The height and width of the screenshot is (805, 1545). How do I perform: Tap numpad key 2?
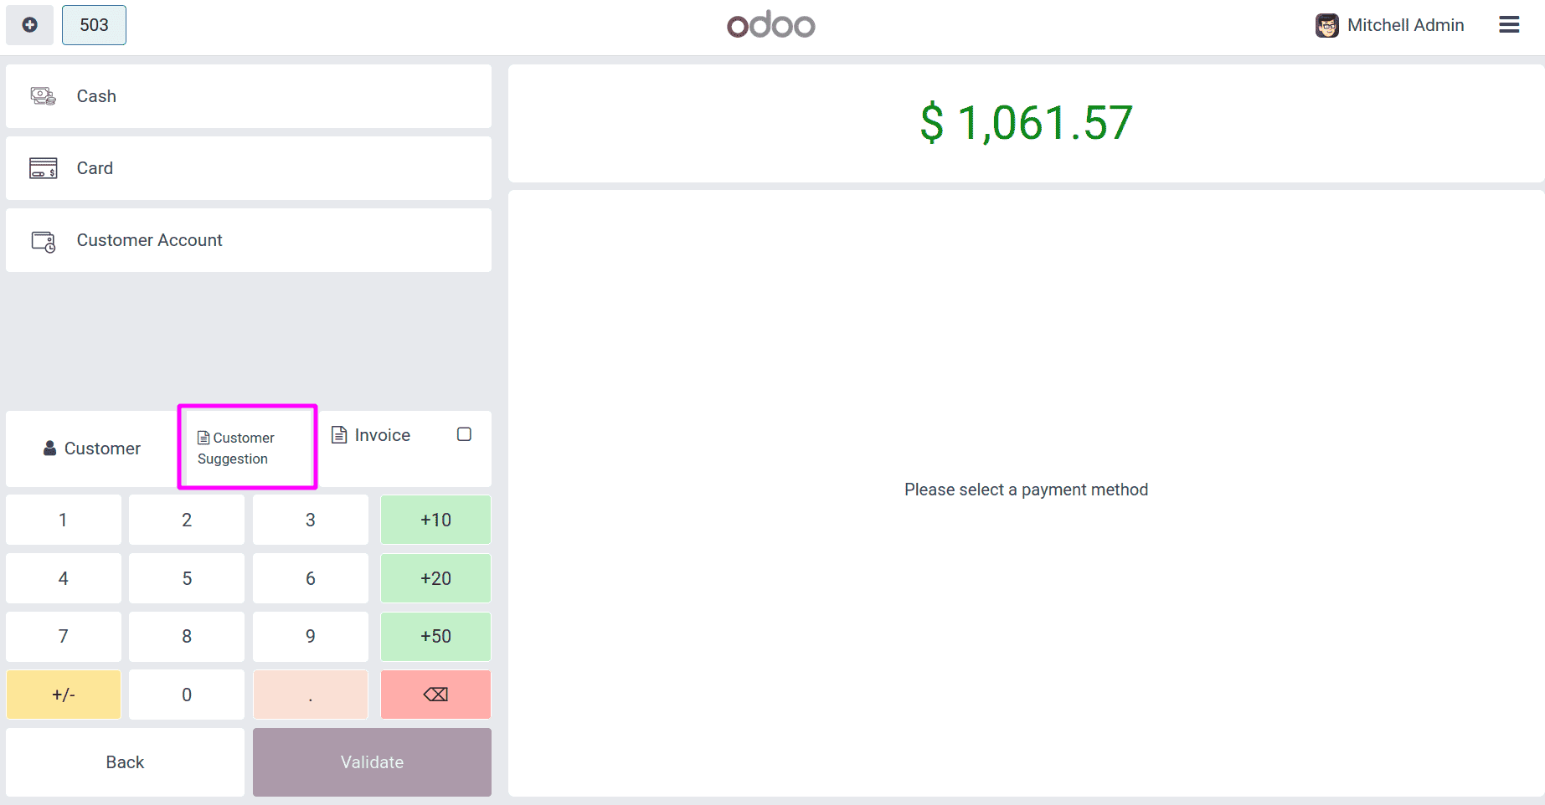(187, 520)
